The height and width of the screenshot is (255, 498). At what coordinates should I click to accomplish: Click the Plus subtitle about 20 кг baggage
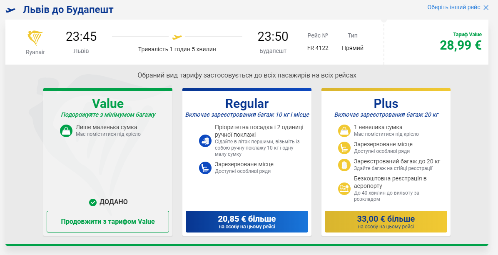coord(386,115)
